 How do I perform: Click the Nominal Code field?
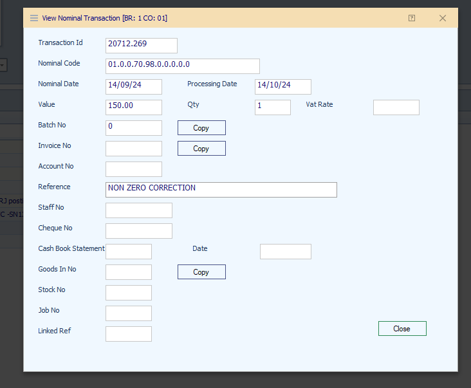coord(183,66)
